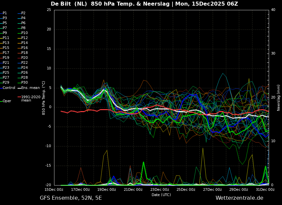282x205 pixels.
Task: Click the P14 legend entry
Action: click(x=25, y=43)
